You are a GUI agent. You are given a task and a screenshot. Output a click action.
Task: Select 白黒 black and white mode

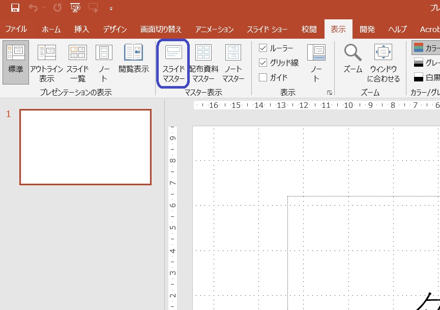click(427, 77)
